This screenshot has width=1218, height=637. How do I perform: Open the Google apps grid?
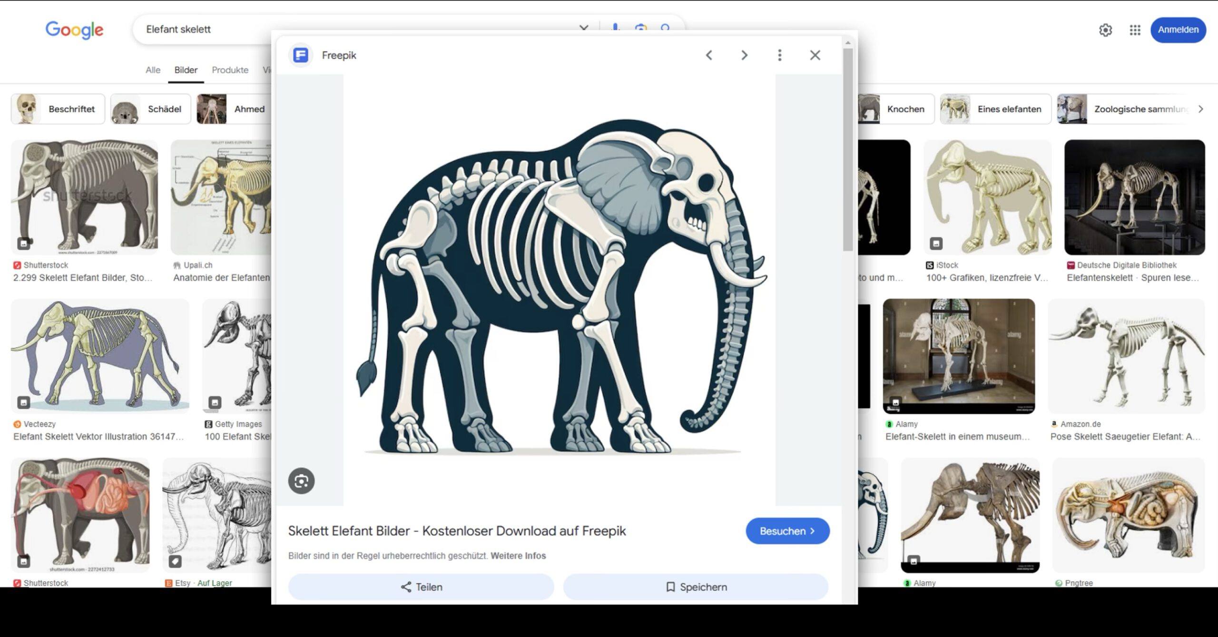point(1135,30)
